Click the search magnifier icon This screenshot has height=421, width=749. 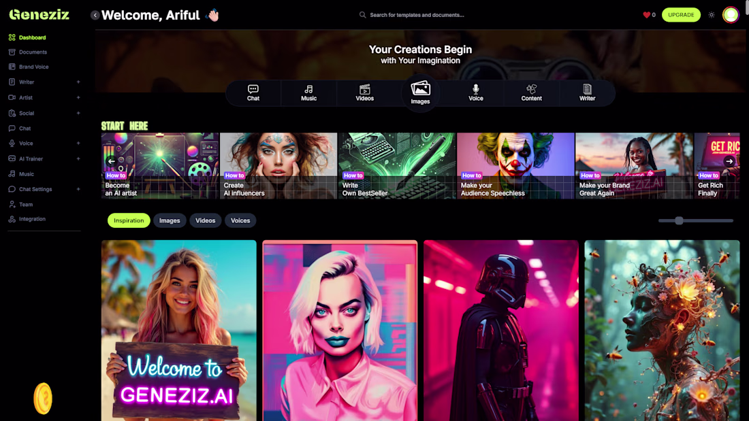(362, 15)
